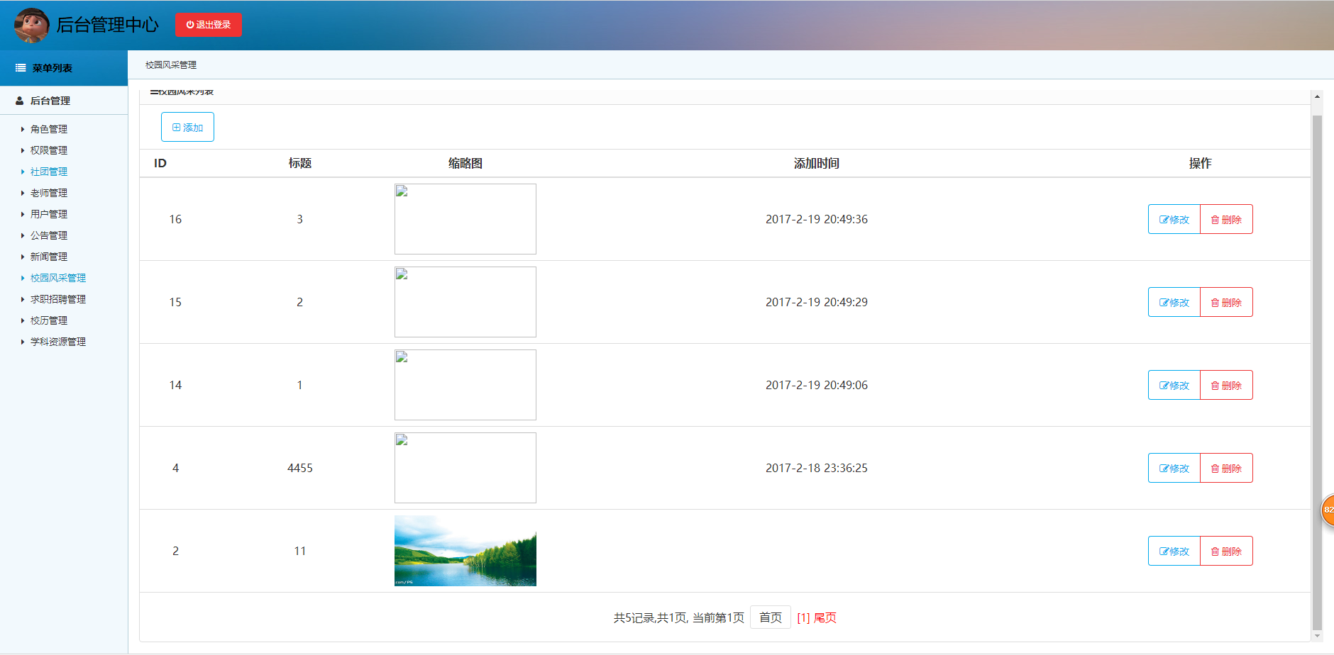Click the scrollbar down arrow at right

pos(1317,636)
